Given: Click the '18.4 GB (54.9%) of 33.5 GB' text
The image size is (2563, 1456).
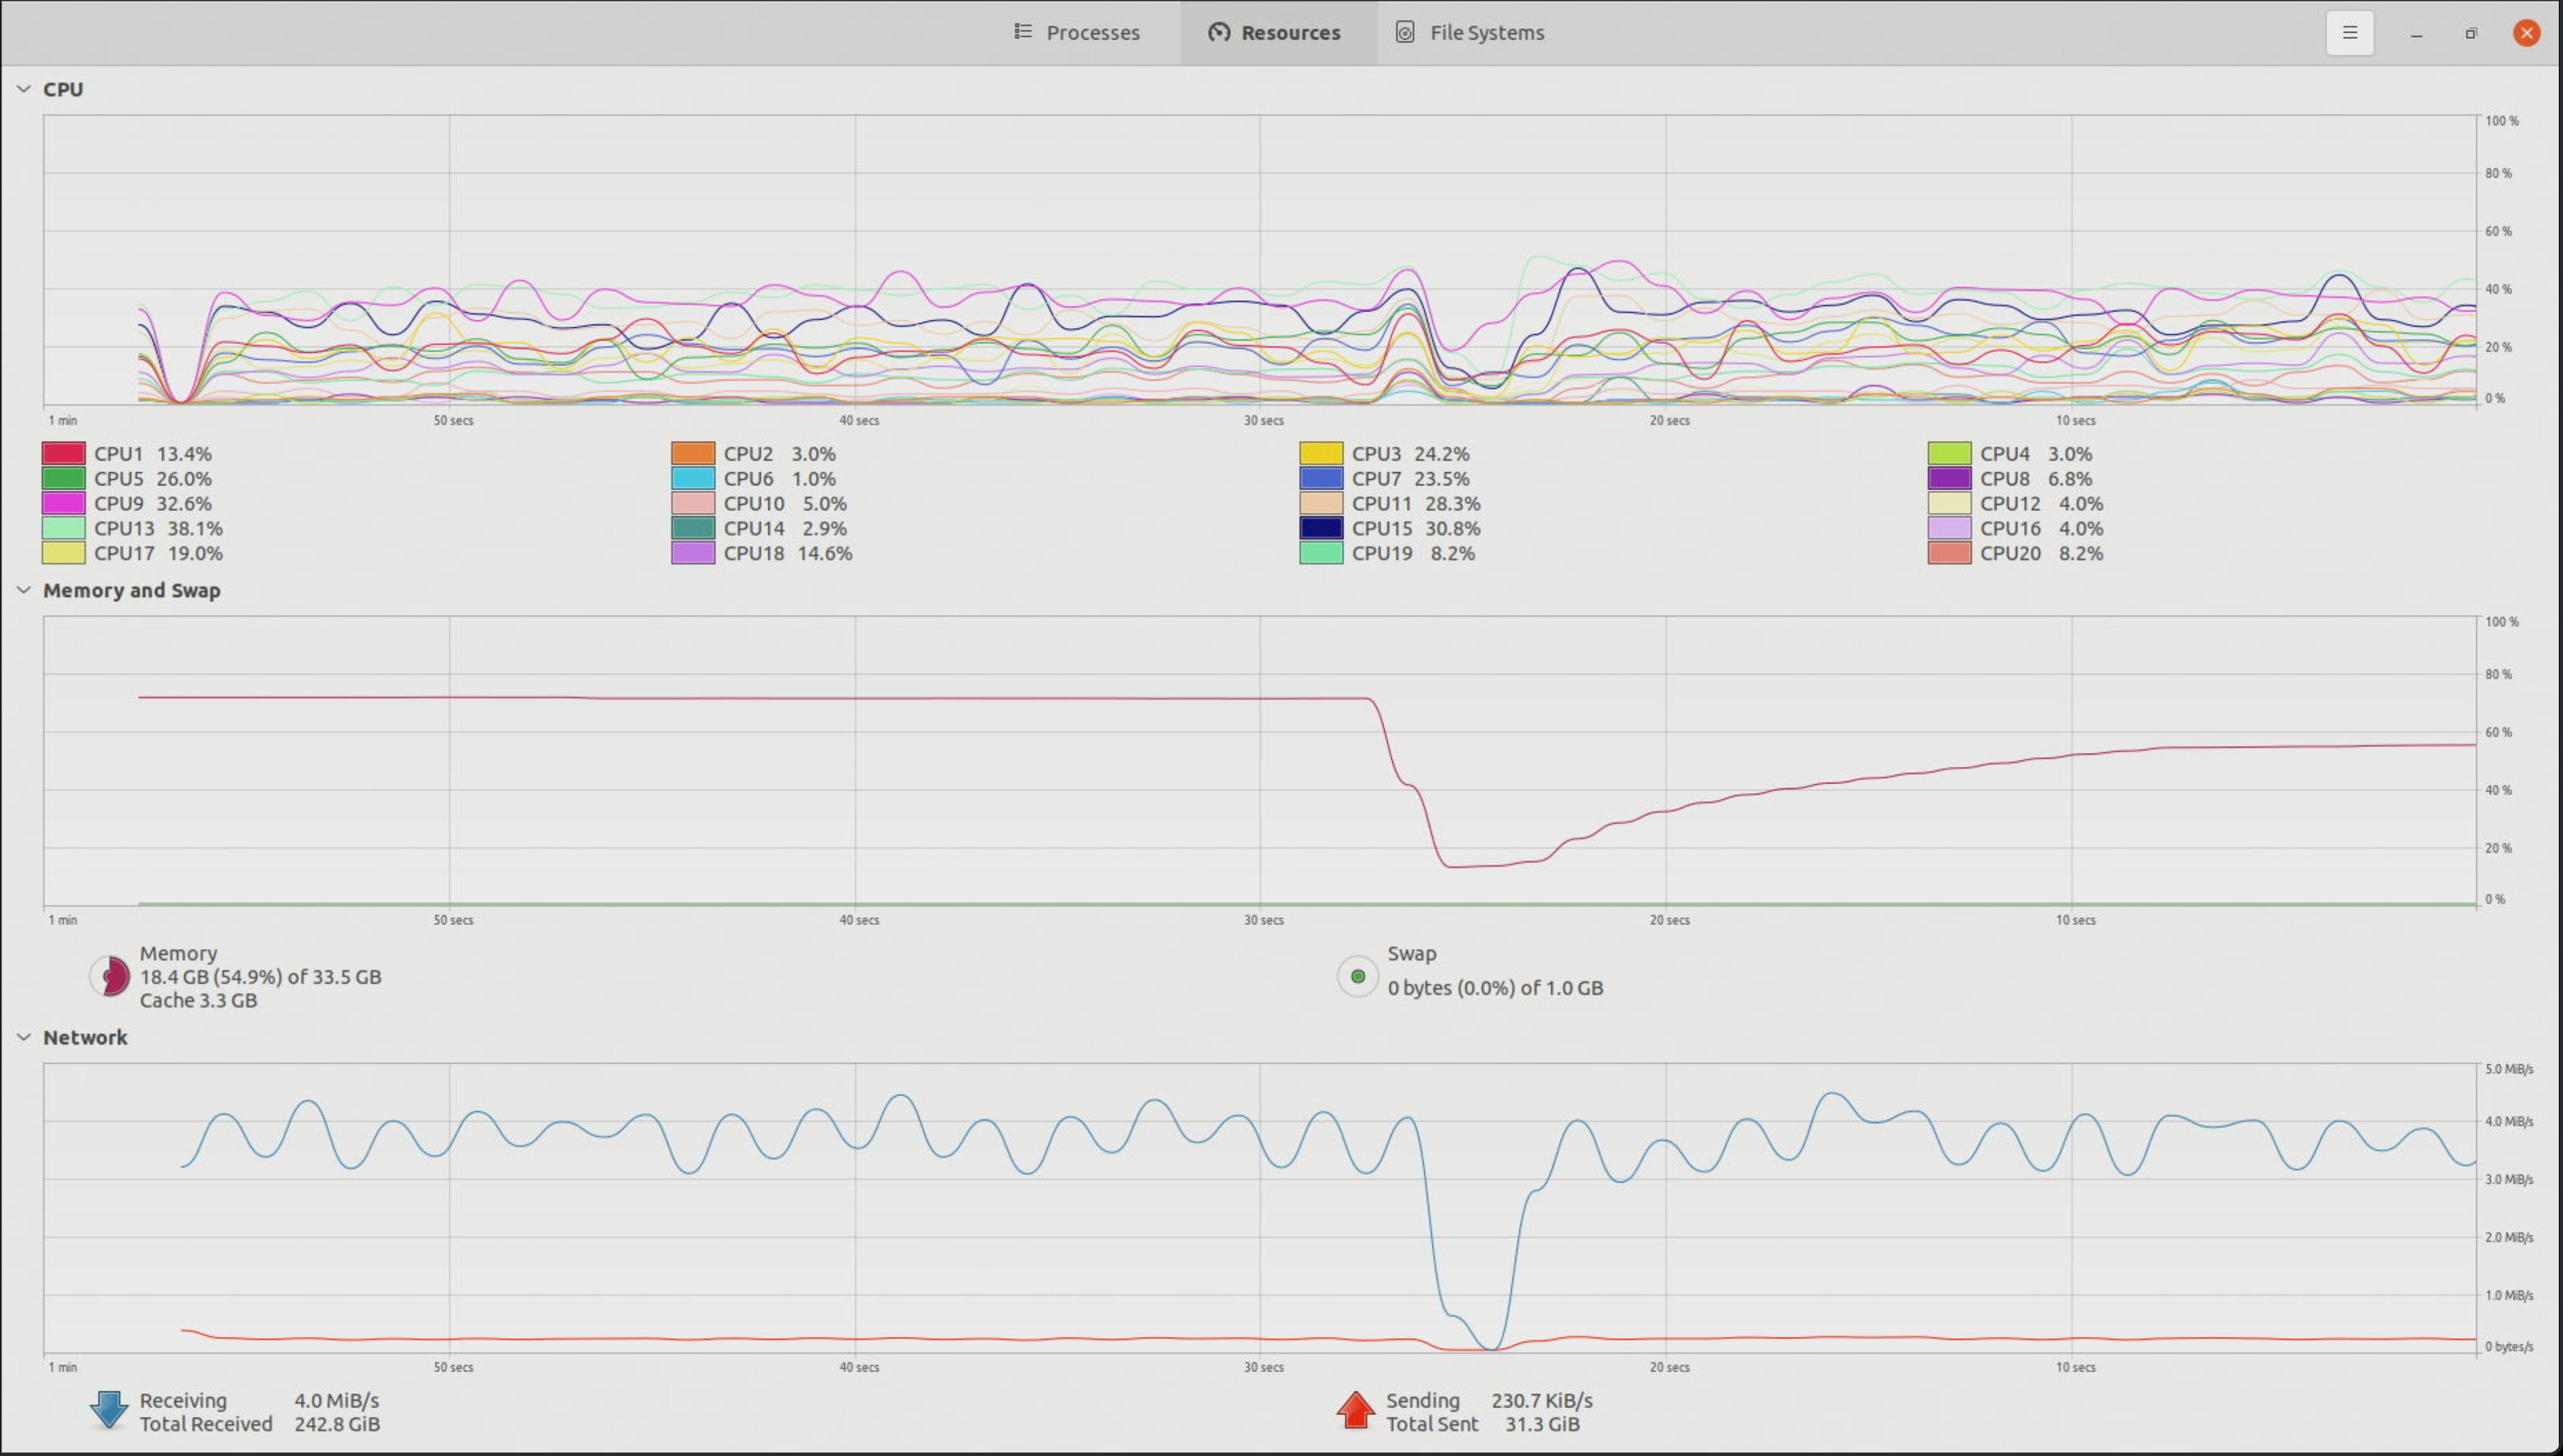Looking at the screenshot, I should (x=261, y=977).
